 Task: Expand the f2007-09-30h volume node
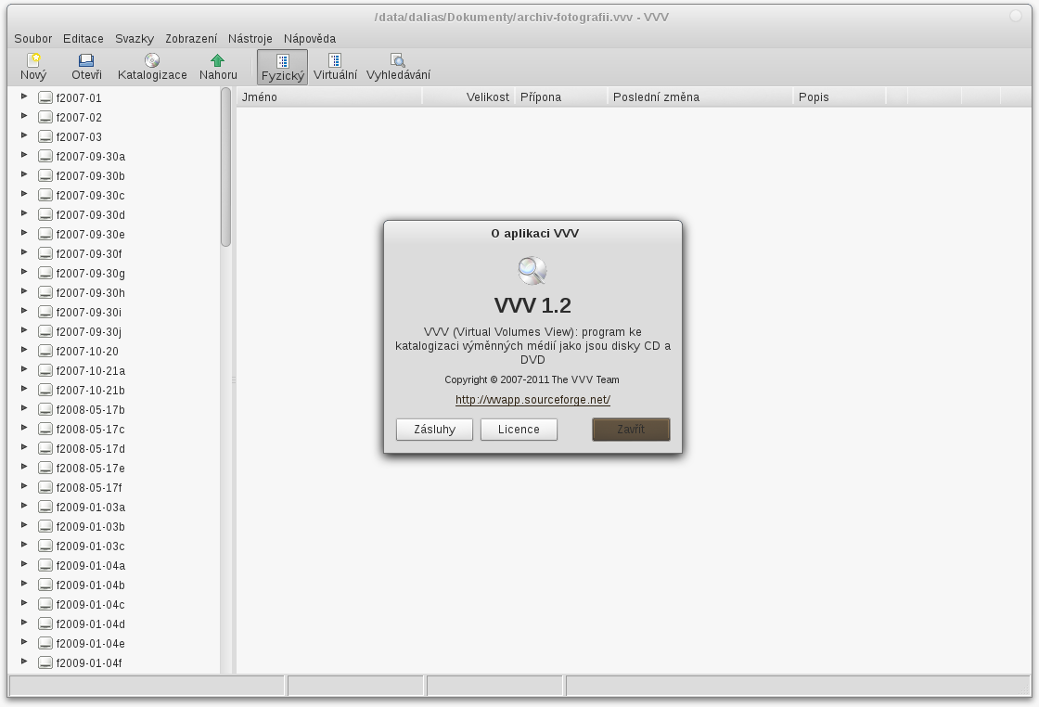point(24,291)
